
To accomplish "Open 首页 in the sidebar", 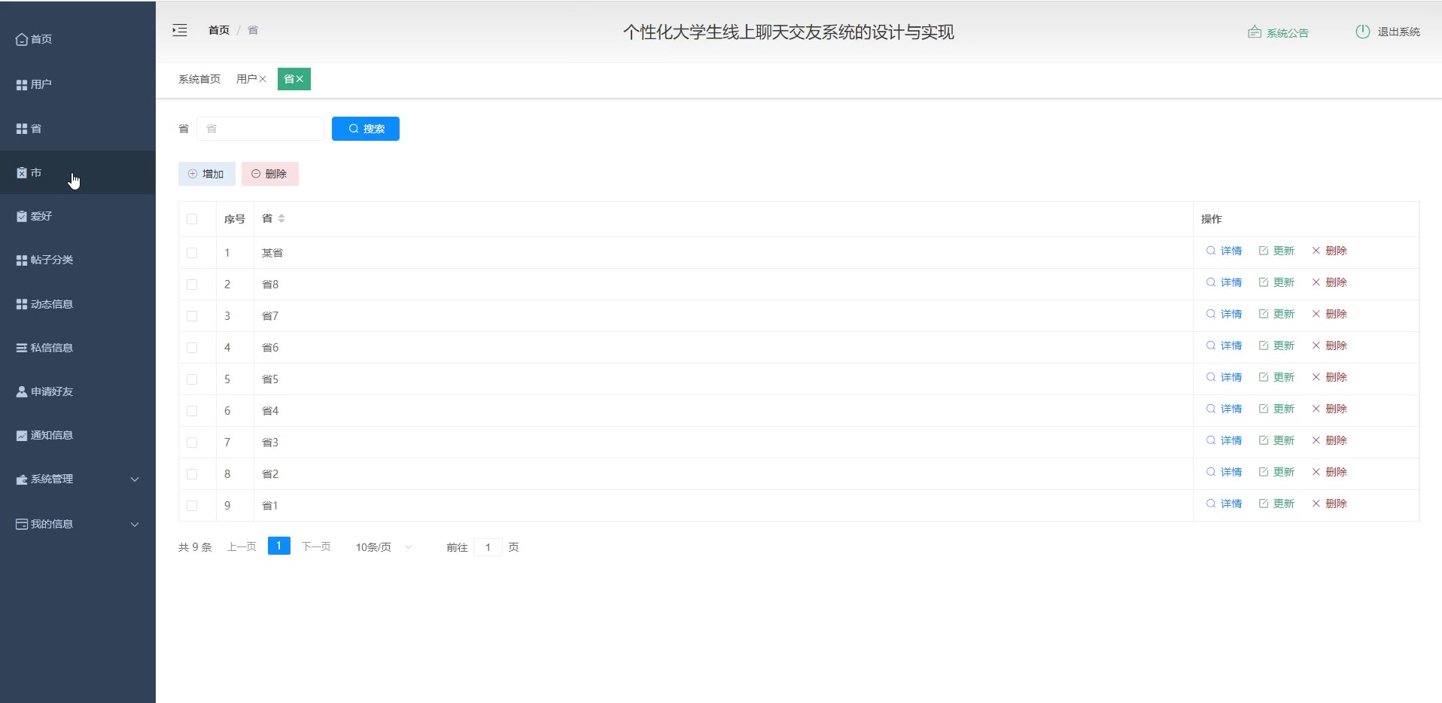I will click(x=78, y=39).
